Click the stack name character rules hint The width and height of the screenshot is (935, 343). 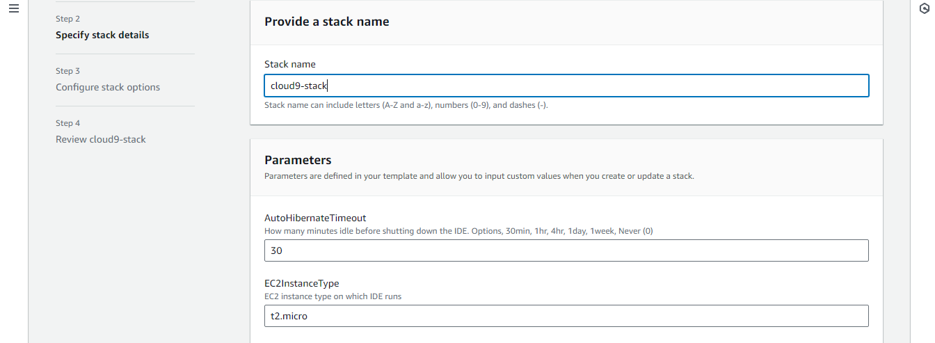(406, 106)
